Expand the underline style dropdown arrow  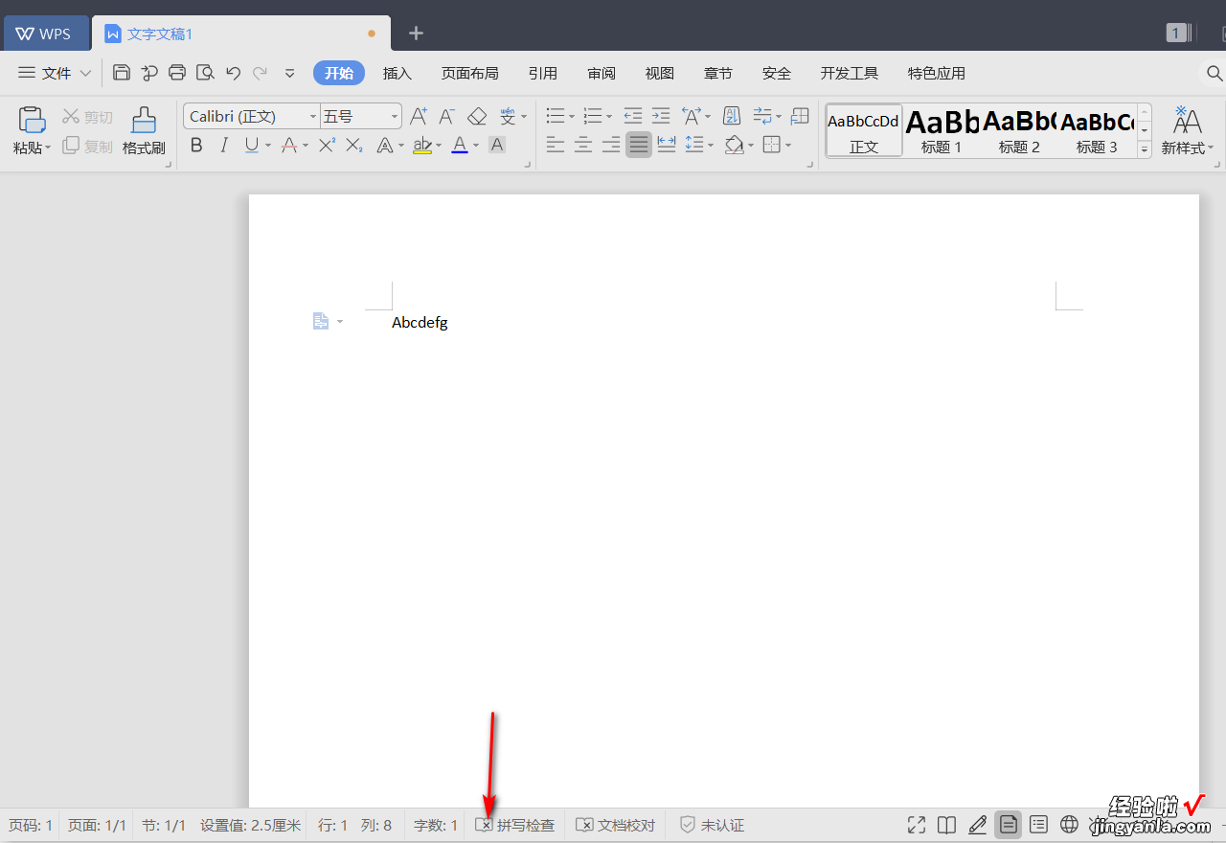268,146
